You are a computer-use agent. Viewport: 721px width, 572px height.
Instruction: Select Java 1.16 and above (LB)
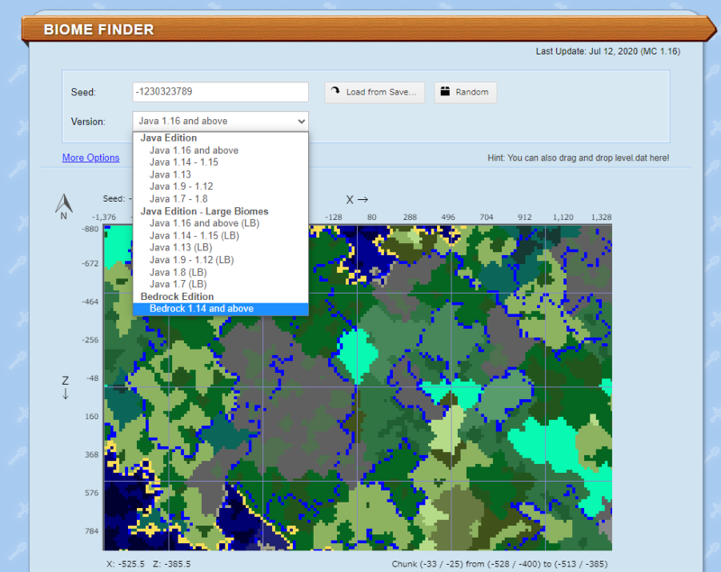(x=221, y=223)
